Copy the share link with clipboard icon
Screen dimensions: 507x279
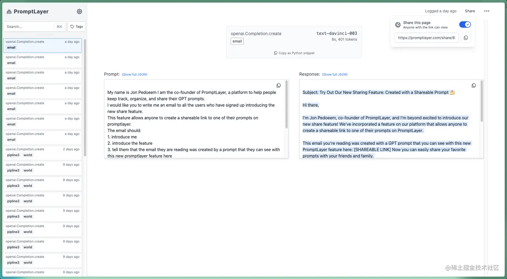click(x=466, y=38)
